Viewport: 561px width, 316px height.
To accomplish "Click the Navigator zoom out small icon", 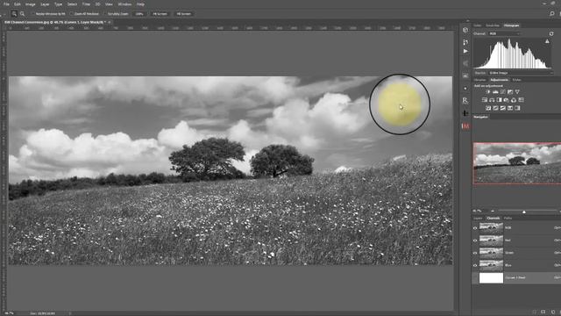I will tap(493, 211).
